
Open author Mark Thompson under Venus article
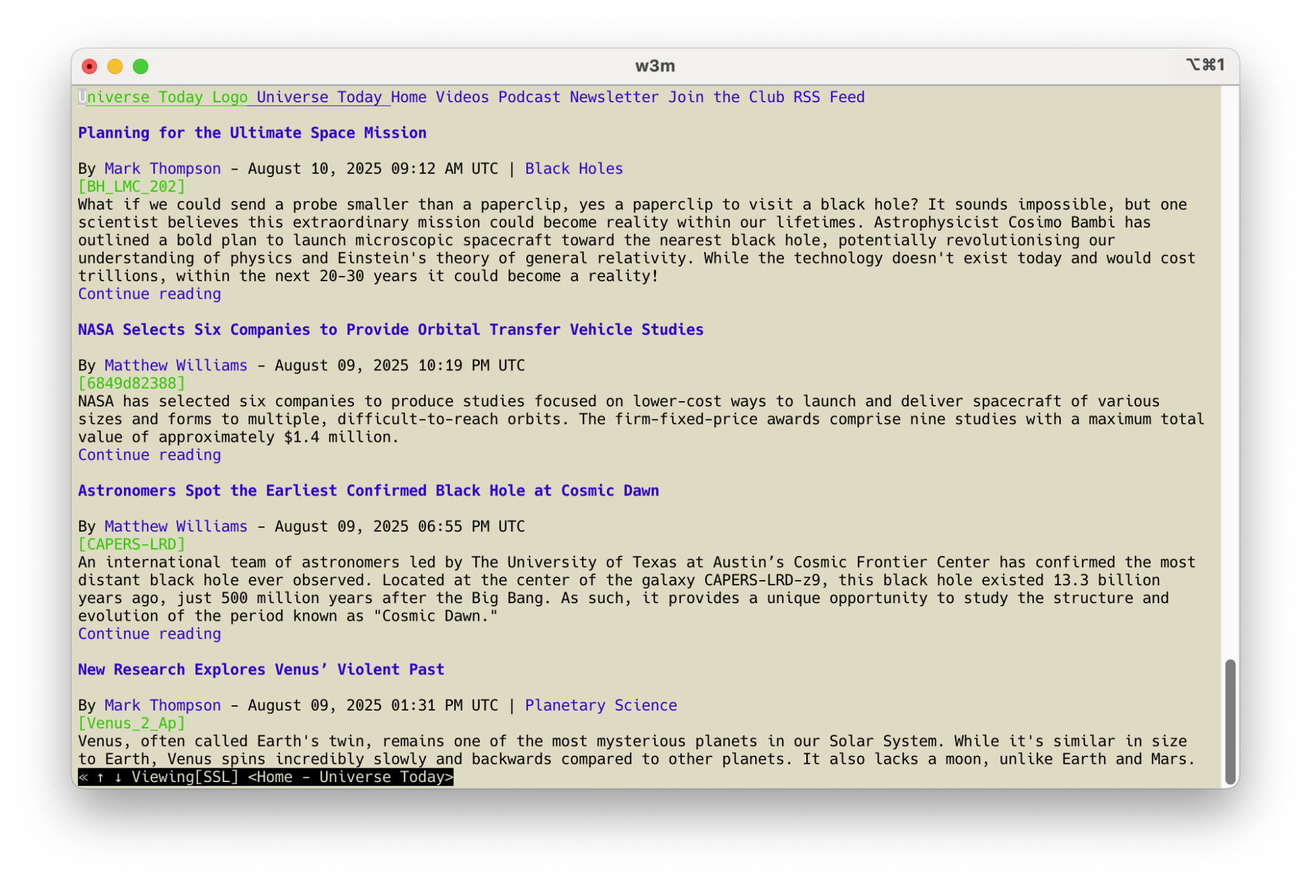click(163, 705)
